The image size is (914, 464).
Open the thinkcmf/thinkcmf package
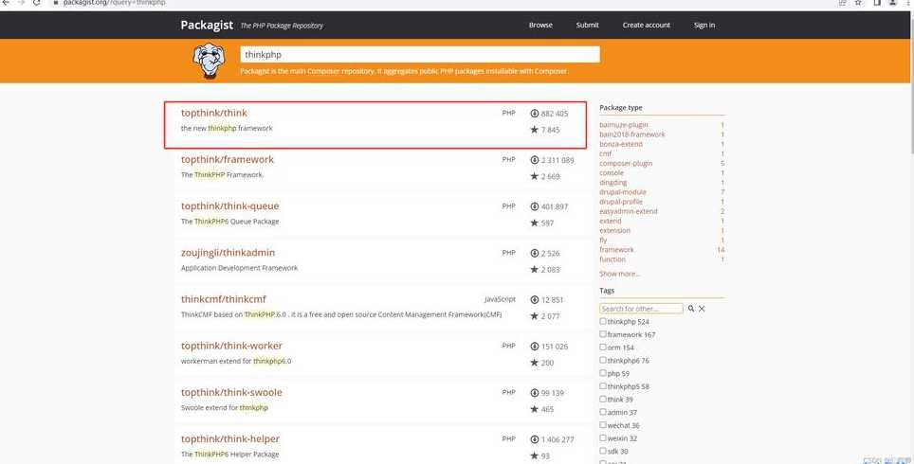tap(223, 299)
